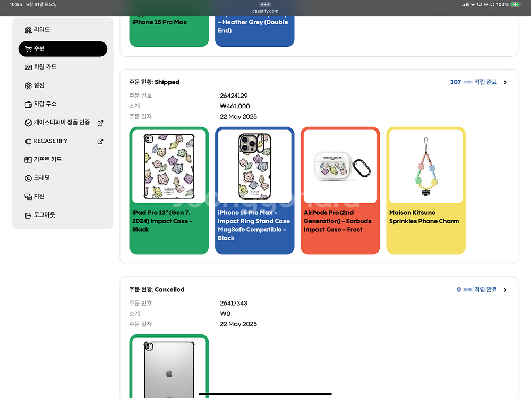
Task: Click the wallet icon beside 지갑 주소
Action: (28, 104)
